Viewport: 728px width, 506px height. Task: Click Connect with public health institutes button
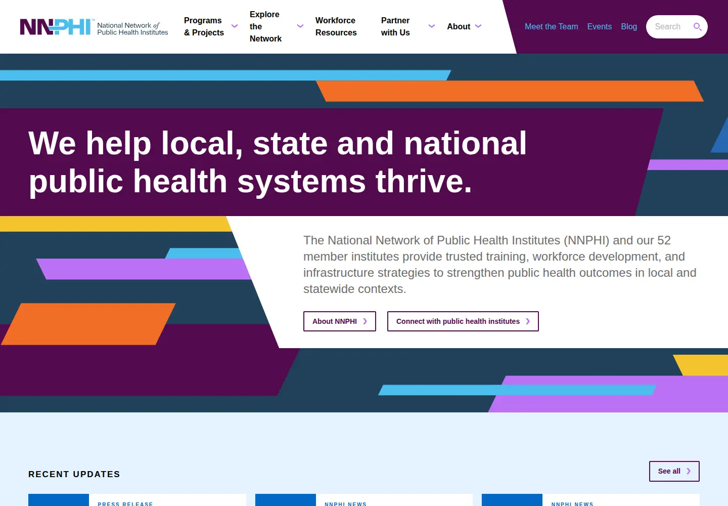(x=463, y=321)
